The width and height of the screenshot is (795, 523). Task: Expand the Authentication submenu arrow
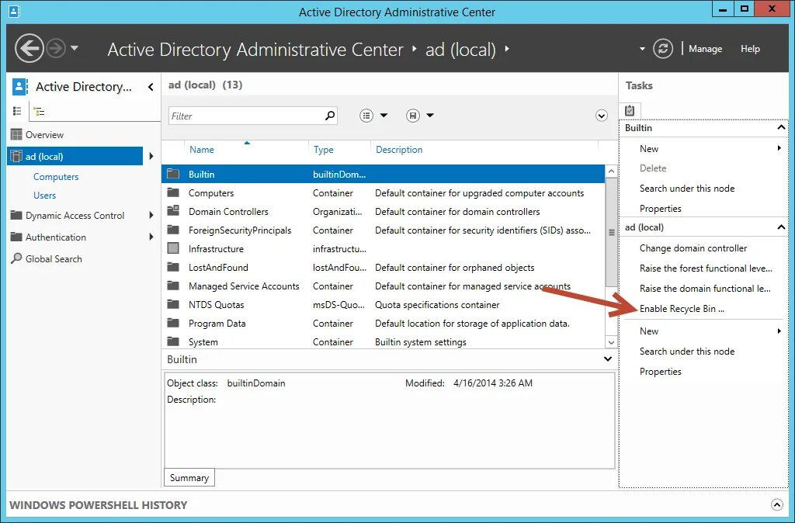151,237
